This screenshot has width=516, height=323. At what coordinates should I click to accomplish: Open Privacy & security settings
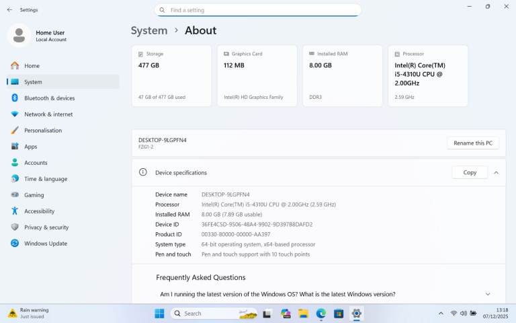46,227
